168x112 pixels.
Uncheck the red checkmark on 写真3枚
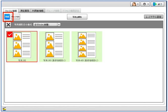pyautogui.click(x=10, y=34)
